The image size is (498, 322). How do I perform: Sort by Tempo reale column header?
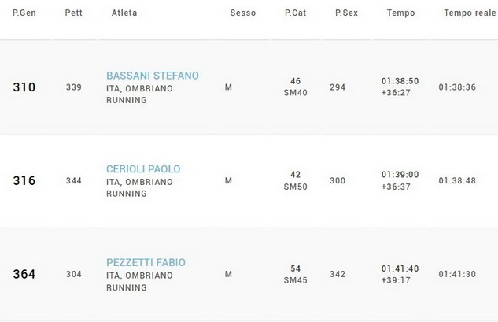pos(469,13)
